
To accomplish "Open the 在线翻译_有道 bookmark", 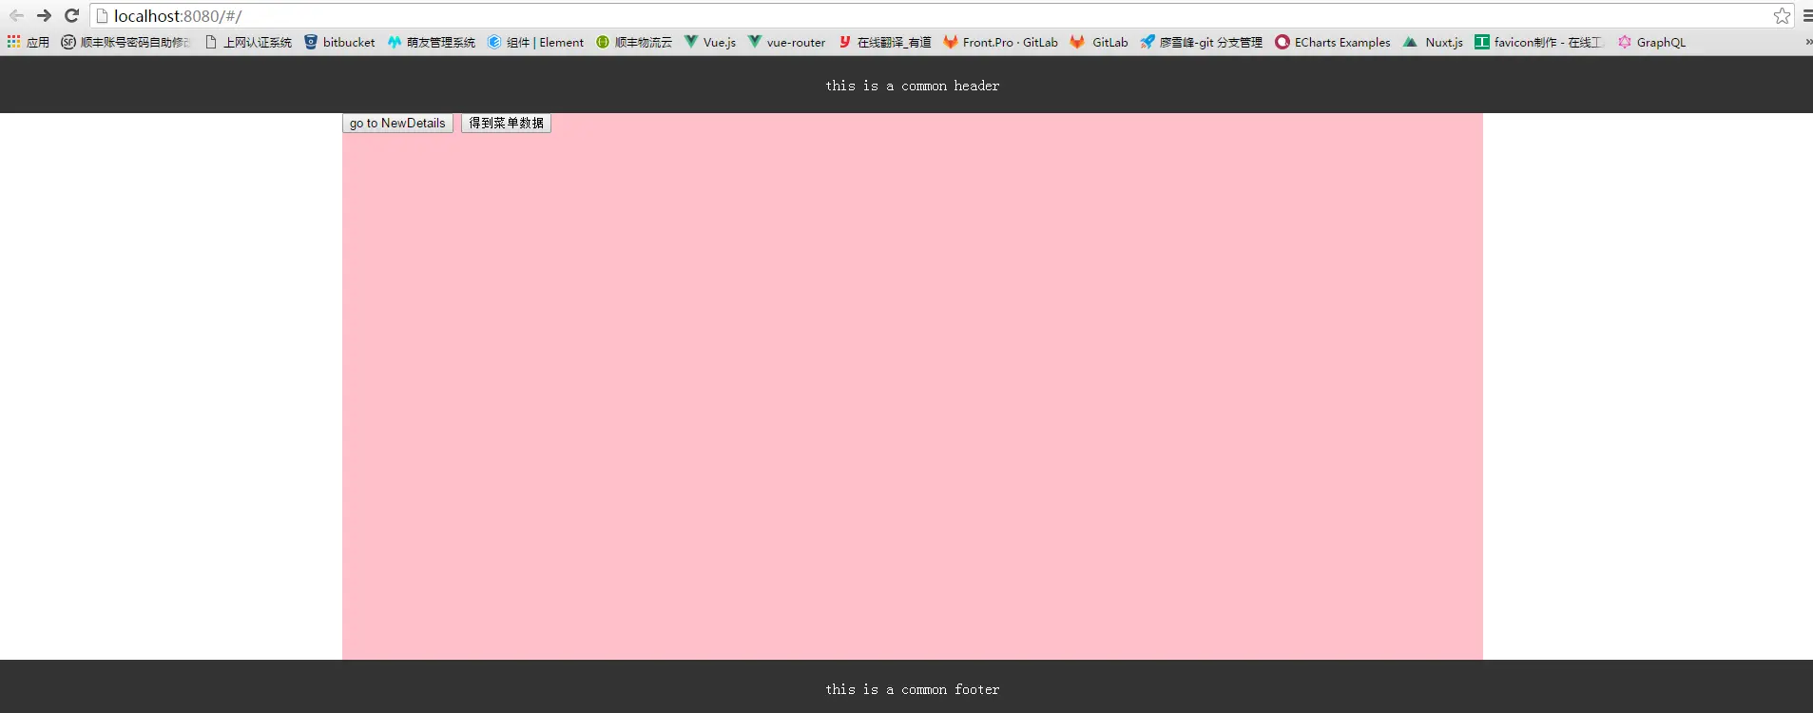I will pos(885,42).
